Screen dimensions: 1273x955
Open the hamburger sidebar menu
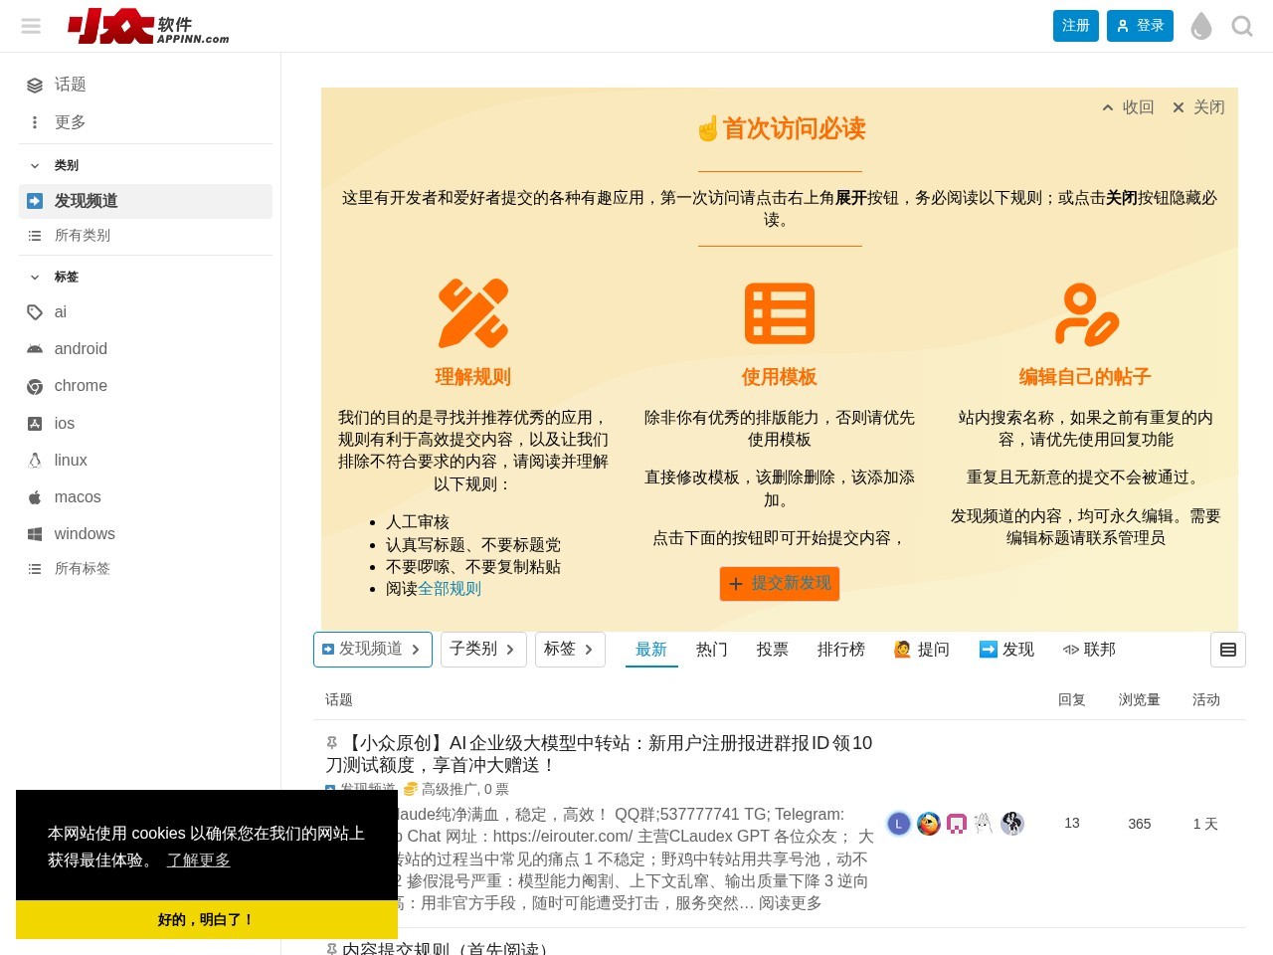point(31,26)
